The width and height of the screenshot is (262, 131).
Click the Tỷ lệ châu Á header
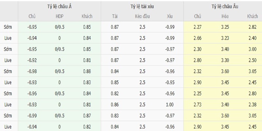click(x=59, y=7)
